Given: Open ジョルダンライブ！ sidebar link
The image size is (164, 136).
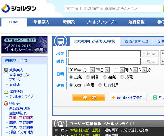Looking at the screenshot, I should pyautogui.click(x=23, y=97).
